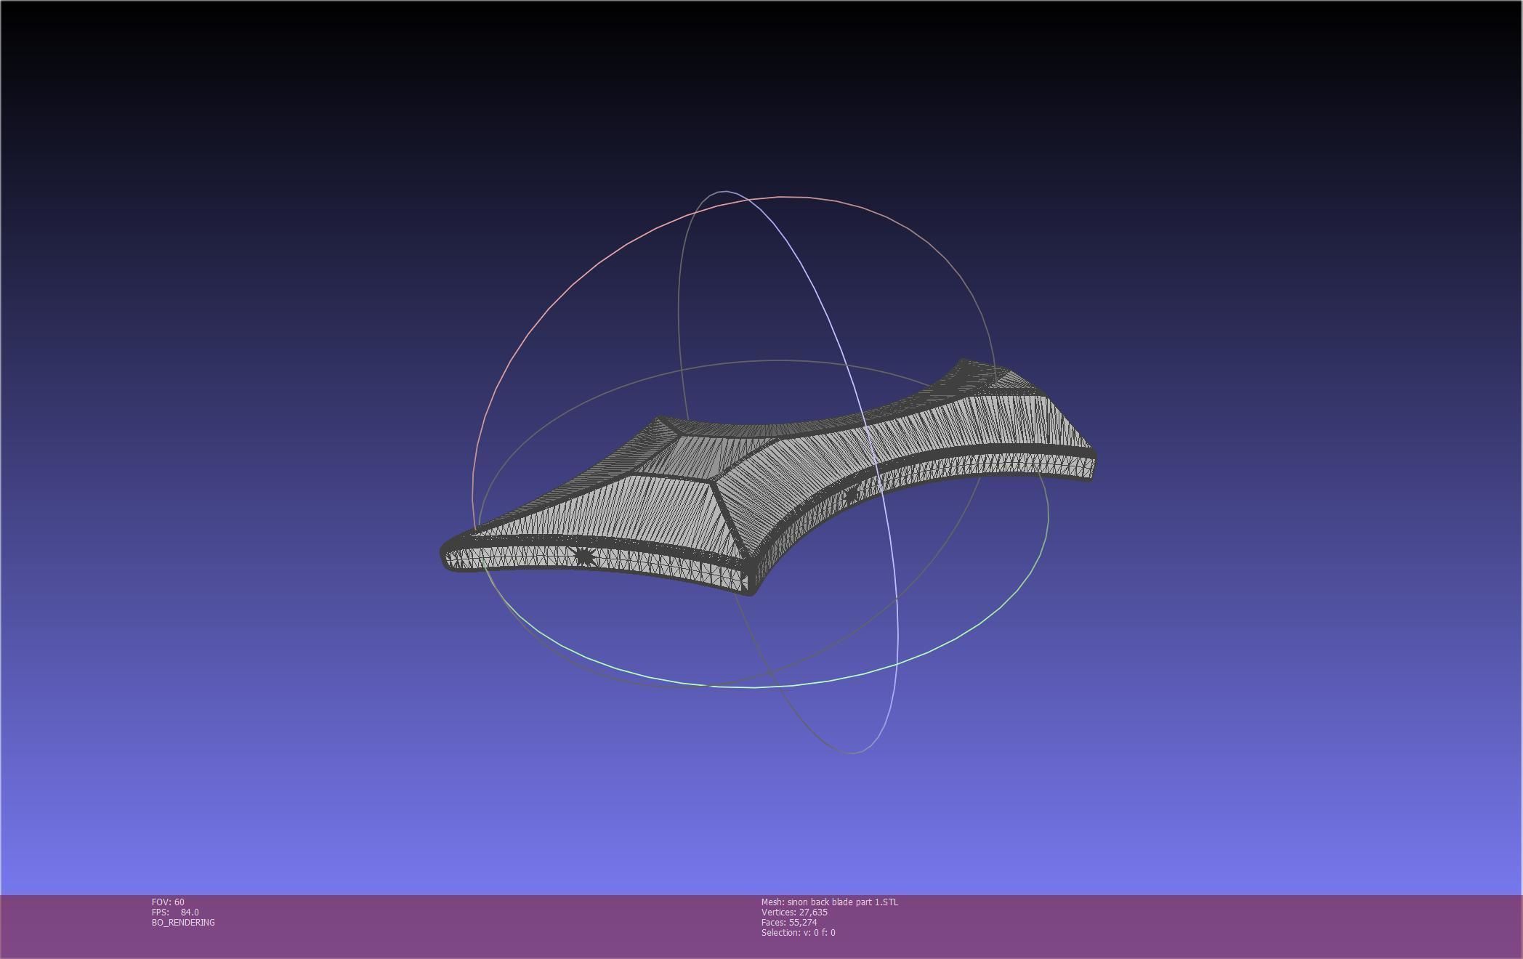Click the top-left ridge corner of the blade
1523x959 pixels.
point(660,419)
